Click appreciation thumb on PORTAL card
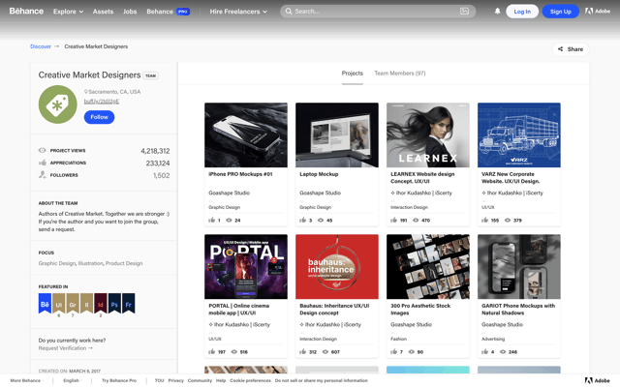 tap(212, 351)
